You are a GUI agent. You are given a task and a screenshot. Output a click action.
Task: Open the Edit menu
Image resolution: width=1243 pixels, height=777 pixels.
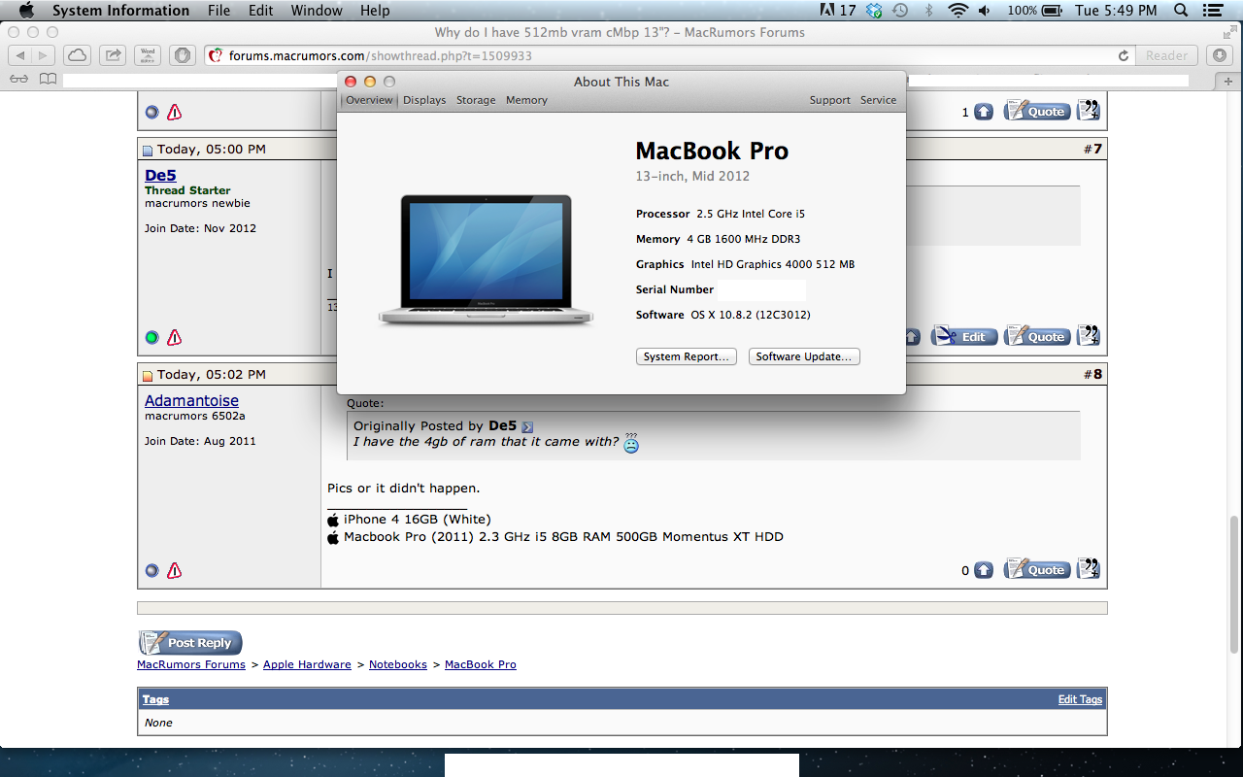point(260,11)
